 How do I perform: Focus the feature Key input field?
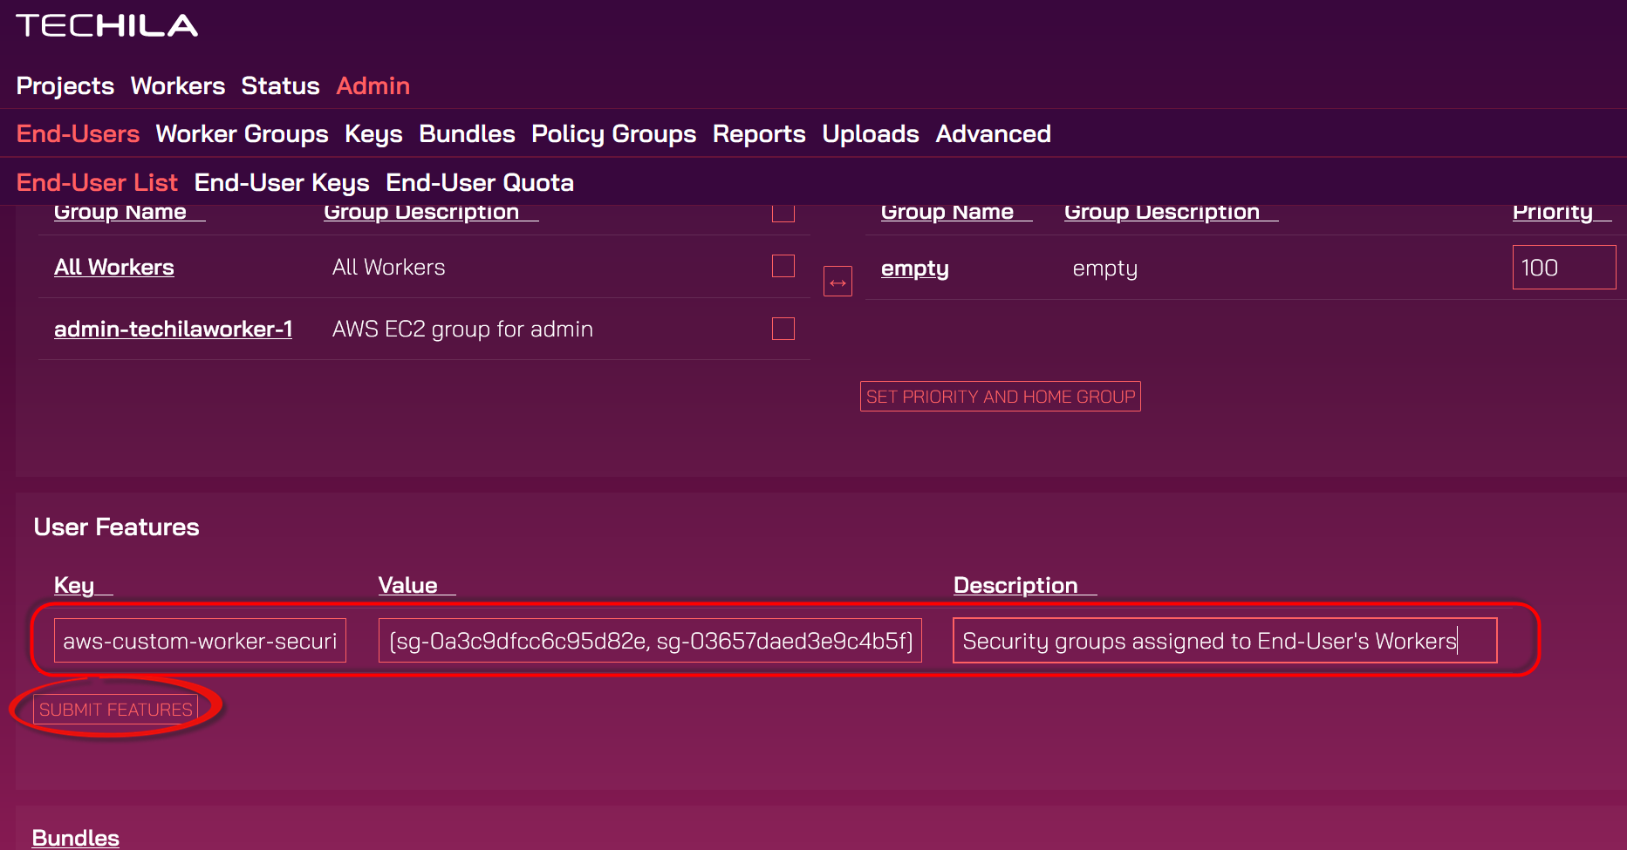[200, 641]
